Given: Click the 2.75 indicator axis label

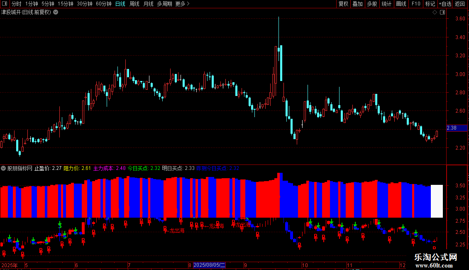Looking at the screenshot, I should 460,221.
